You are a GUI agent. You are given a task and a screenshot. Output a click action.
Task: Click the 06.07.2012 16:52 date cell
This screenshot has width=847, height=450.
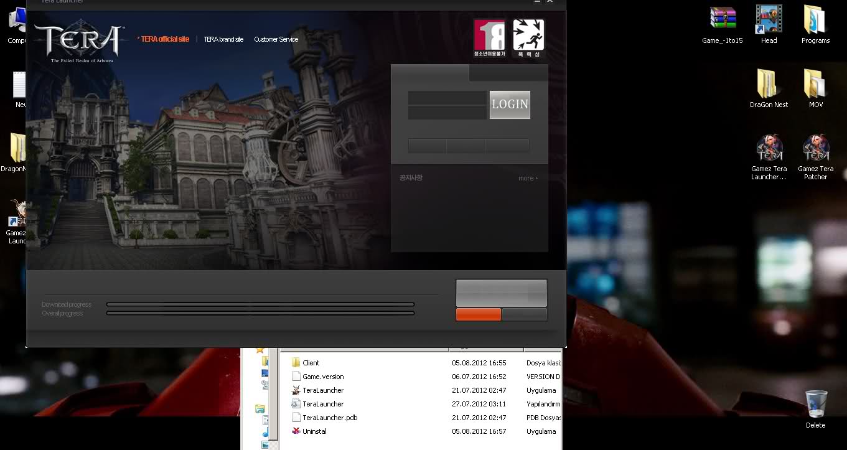pyautogui.click(x=479, y=377)
